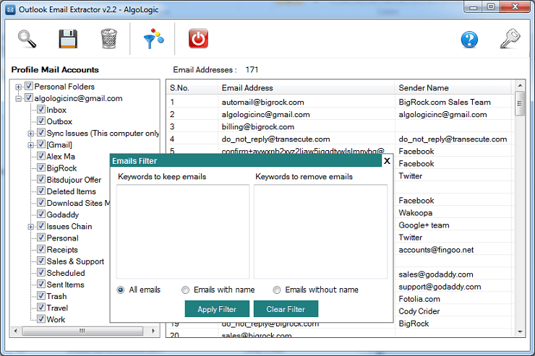Click the key registration icon

click(x=510, y=38)
